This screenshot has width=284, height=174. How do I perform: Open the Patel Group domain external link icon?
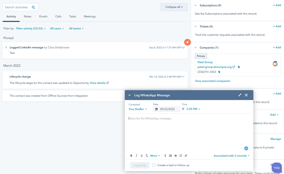pyautogui.click(x=234, y=67)
